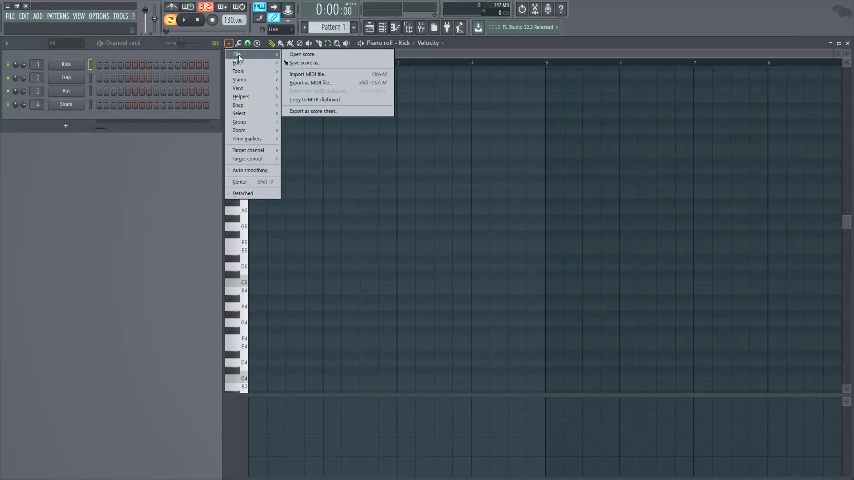This screenshot has width=854, height=480.
Task: Toggle the mute light on the Kick channel
Action: click(8, 64)
